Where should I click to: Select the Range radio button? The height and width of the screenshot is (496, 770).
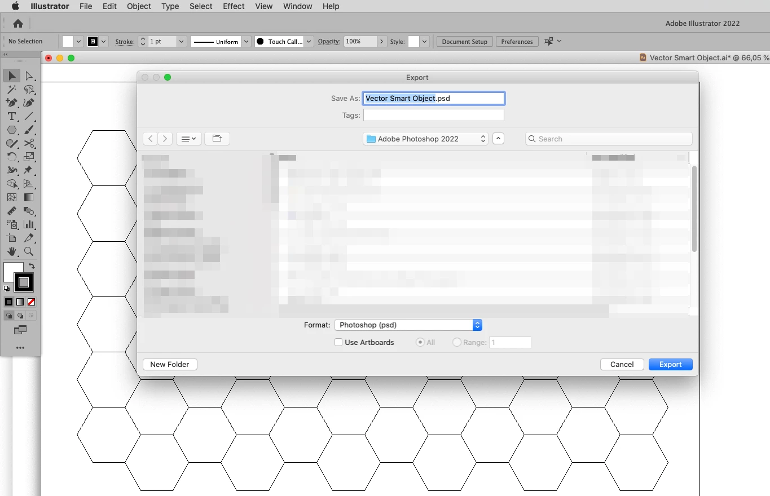(457, 342)
